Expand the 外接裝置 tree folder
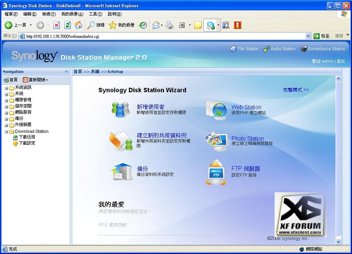 (x=6, y=125)
